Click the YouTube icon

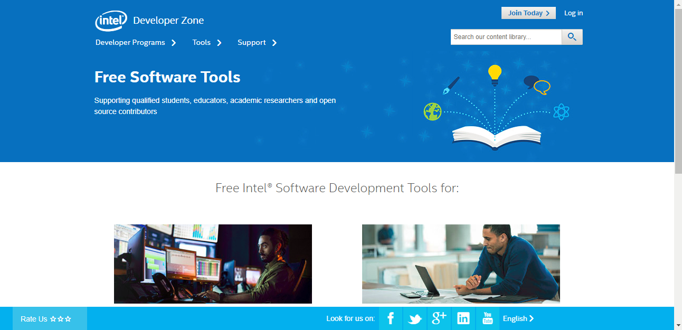click(487, 318)
